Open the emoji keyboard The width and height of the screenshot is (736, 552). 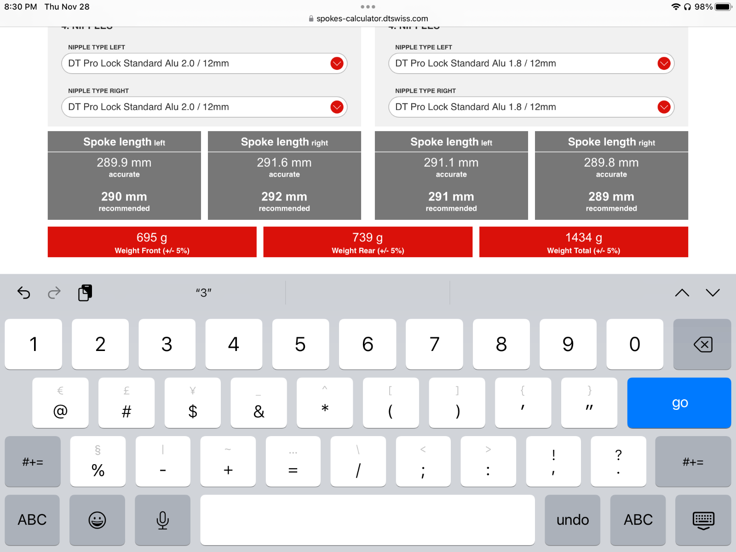point(97,520)
